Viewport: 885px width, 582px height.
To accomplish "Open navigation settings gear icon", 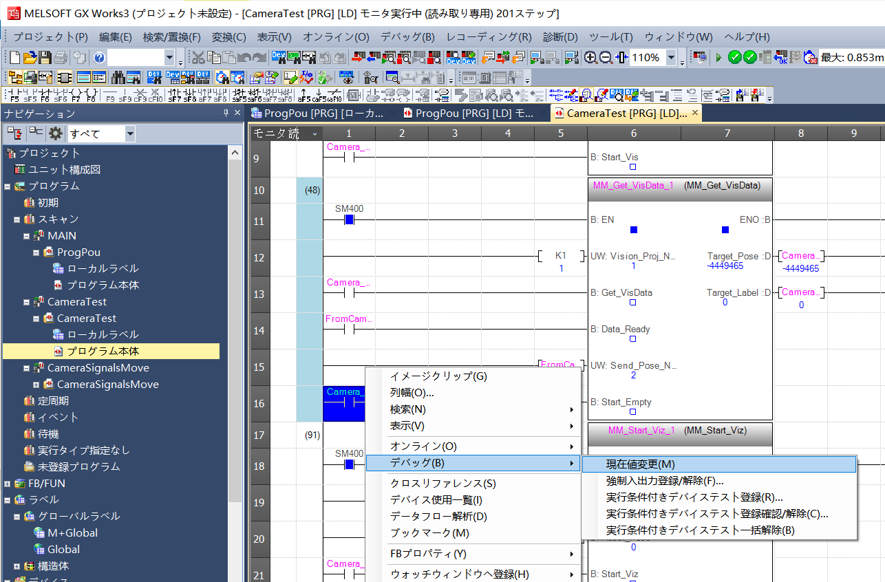I will pyautogui.click(x=56, y=133).
